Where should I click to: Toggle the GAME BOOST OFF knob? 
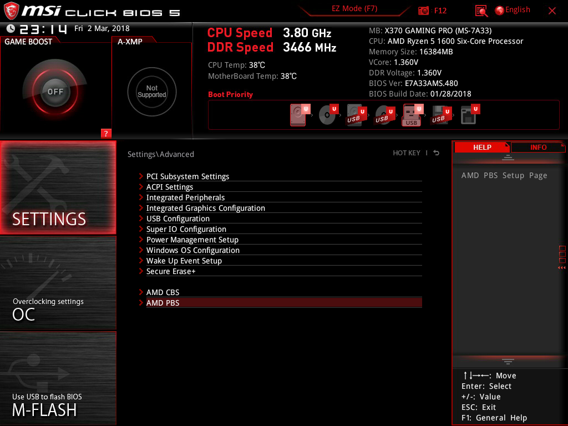pos(55,92)
